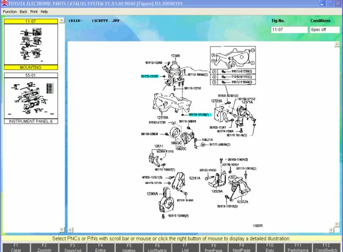This screenshot has height=252, width=343.
Task: Click the F6 ListSwitch button
Action: pos(157,247)
